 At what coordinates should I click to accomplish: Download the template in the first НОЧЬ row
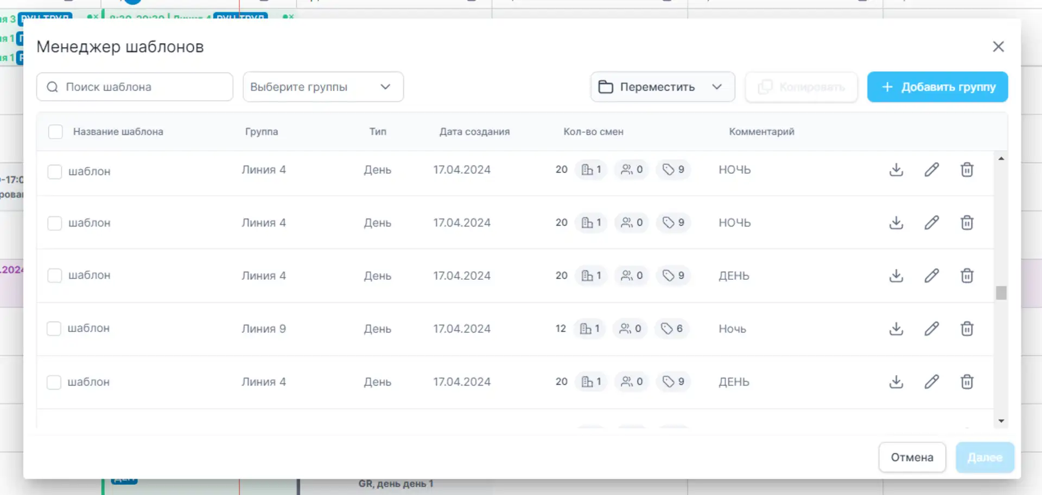tap(897, 170)
